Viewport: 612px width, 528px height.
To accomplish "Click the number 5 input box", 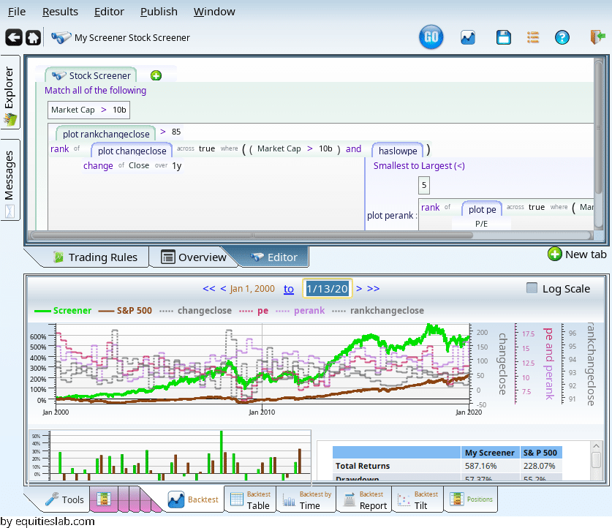I will pos(424,185).
